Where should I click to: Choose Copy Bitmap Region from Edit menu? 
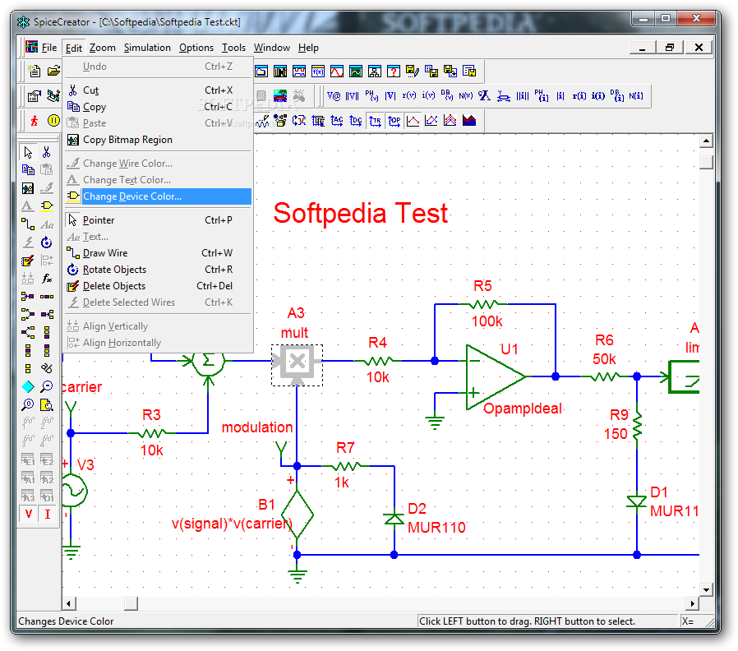coord(158,140)
